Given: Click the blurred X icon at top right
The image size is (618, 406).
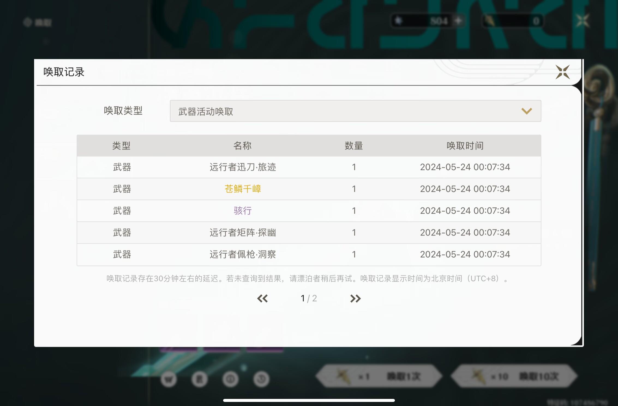Looking at the screenshot, I should tap(583, 21).
